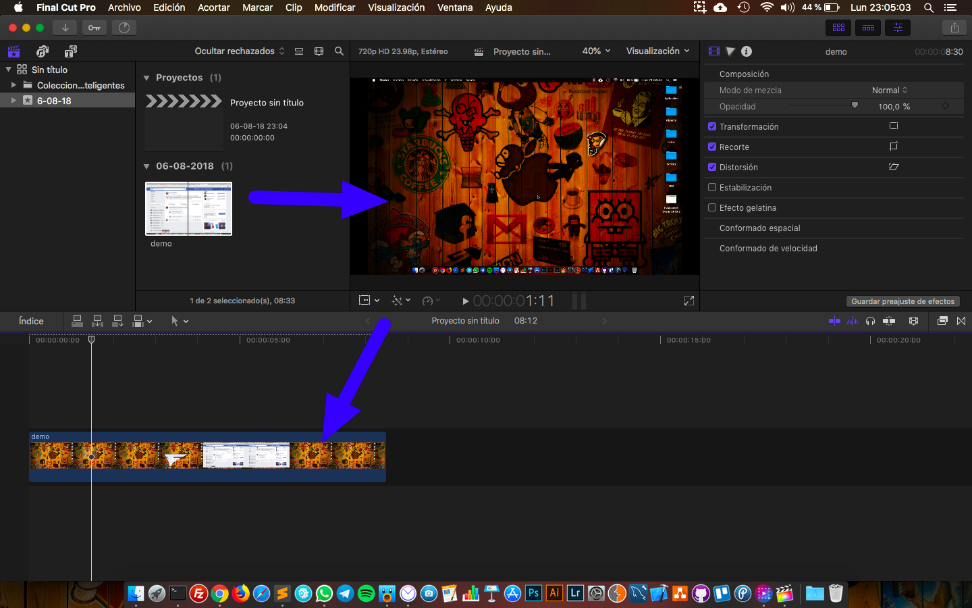Collapse the Proyectos section triangle
Screen dimensions: 972x608
pyautogui.click(x=146, y=78)
